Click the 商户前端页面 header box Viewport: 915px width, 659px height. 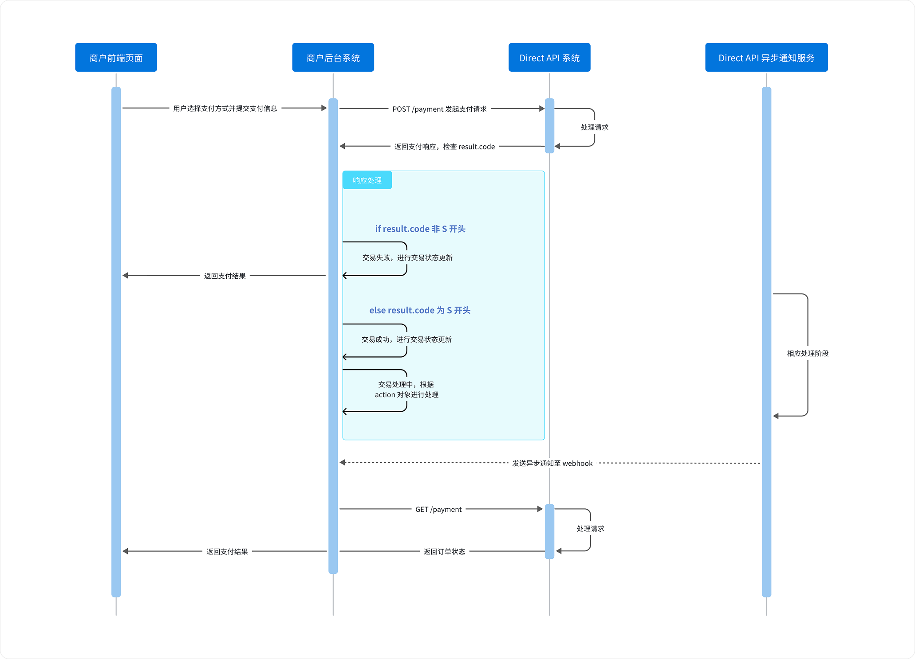pyautogui.click(x=116, y=58)
